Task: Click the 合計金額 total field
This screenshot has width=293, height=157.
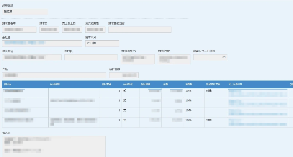Action: coord(124,75)
